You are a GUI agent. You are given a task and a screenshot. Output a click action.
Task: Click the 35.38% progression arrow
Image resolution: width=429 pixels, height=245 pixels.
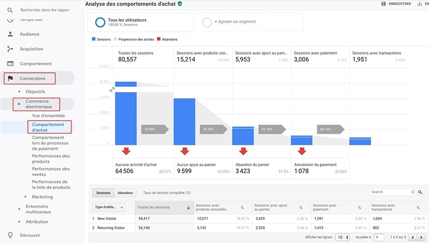(214, 129)
